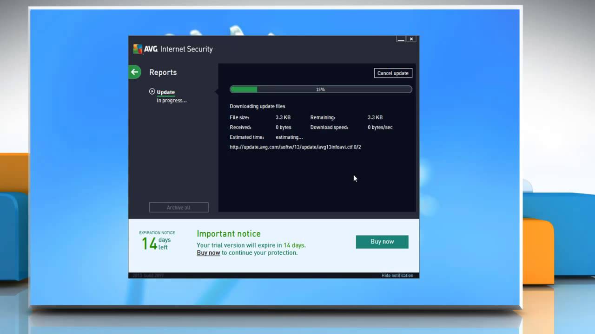Click the Important notice heading
Viewport: 595px width, 334px height.
(229, 234)
